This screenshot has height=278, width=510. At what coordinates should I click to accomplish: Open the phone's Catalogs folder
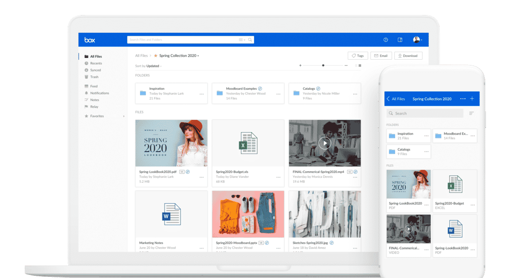click(x=408, y=152)
